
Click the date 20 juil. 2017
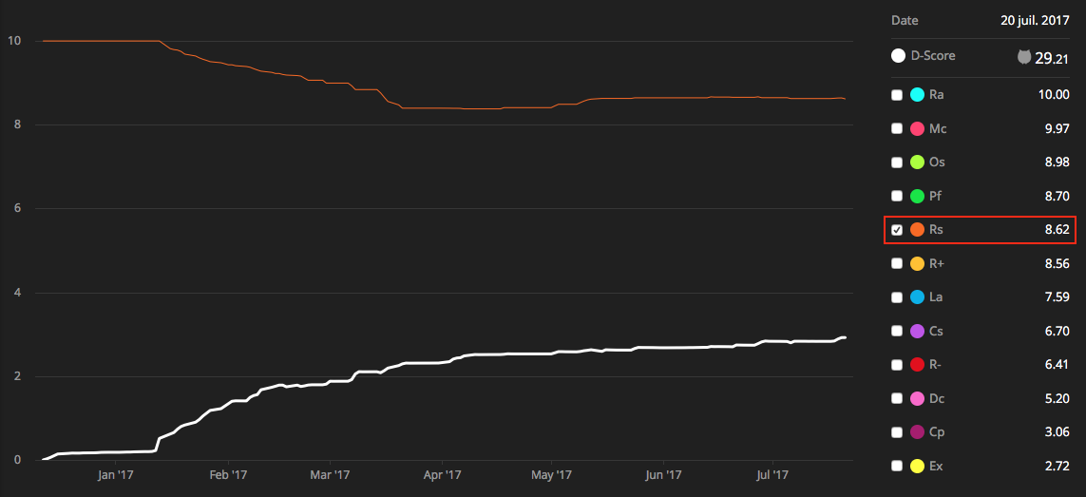pos(1035,20)
